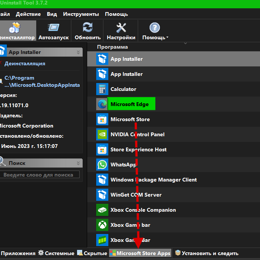
Task: Select the second App Installer row icon
Action: click(x=102, y=74)
